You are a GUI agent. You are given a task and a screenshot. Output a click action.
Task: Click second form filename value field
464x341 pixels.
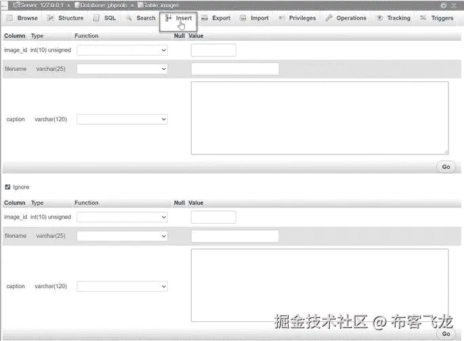point(235,236)
